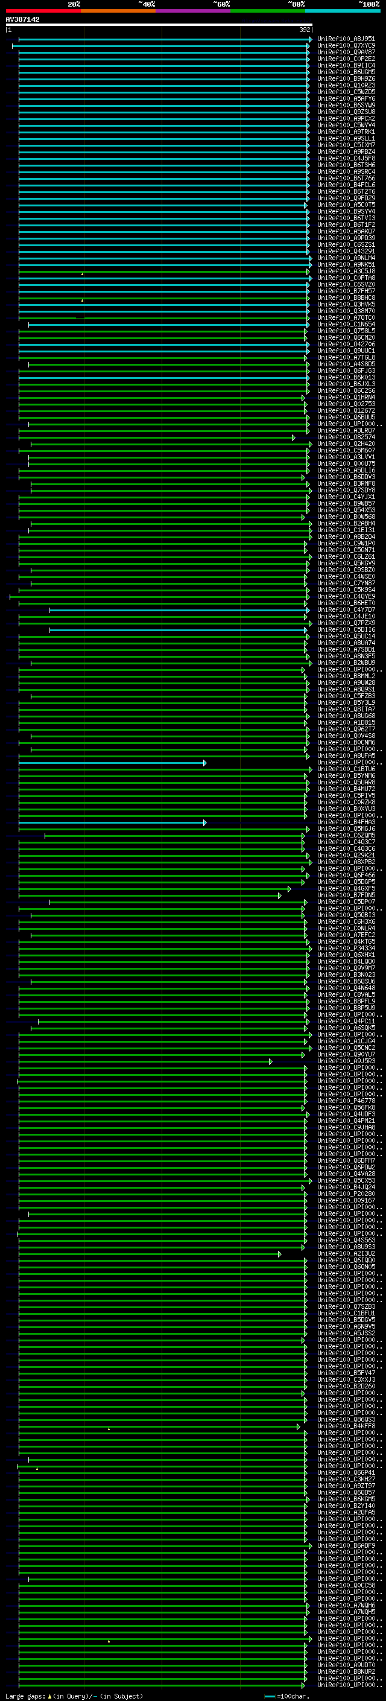Viewport: 386px width, 1701px height.
Task: Click hit label UniRef100_C1N654
Action: tap(346, 324)
